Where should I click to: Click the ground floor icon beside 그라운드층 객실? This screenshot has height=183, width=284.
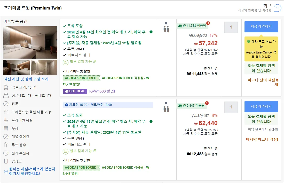point(6,112)
